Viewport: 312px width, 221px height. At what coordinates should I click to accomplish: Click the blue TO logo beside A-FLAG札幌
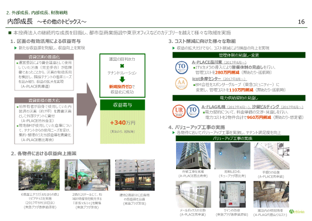coord(193,111)
